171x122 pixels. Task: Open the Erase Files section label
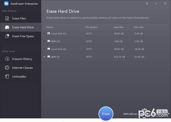pos(19,18)
